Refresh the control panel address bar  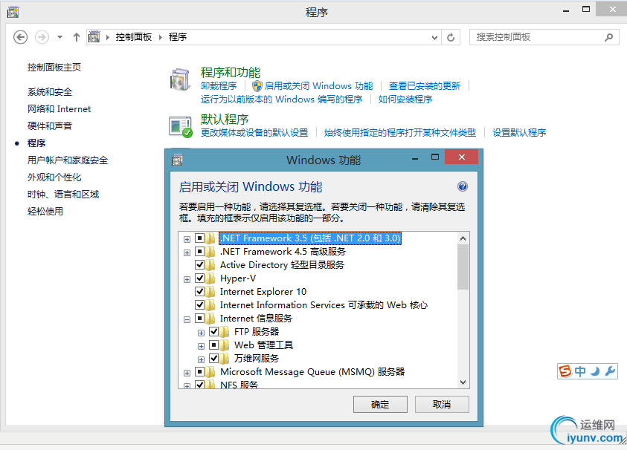pos(451,38)
